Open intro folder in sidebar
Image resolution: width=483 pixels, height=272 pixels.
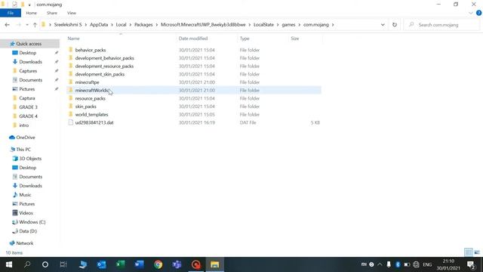23,125
